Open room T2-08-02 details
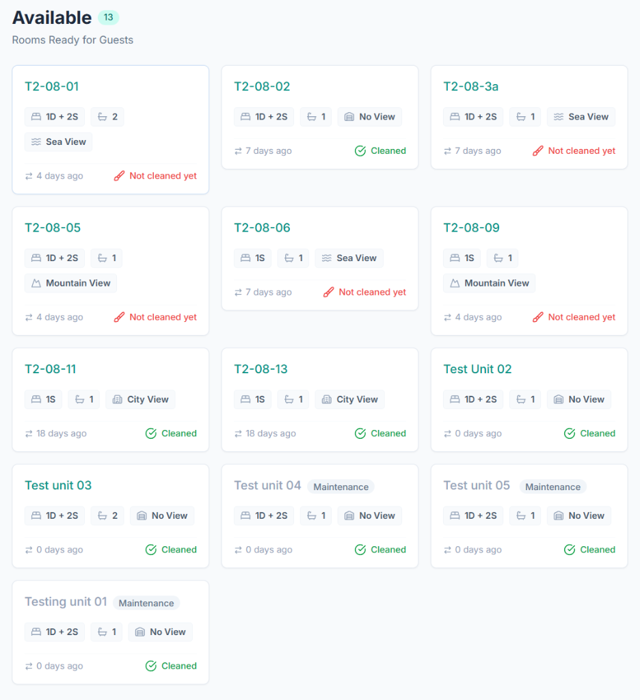The width and height of the screenshot is (640, 700). point(262,86)
